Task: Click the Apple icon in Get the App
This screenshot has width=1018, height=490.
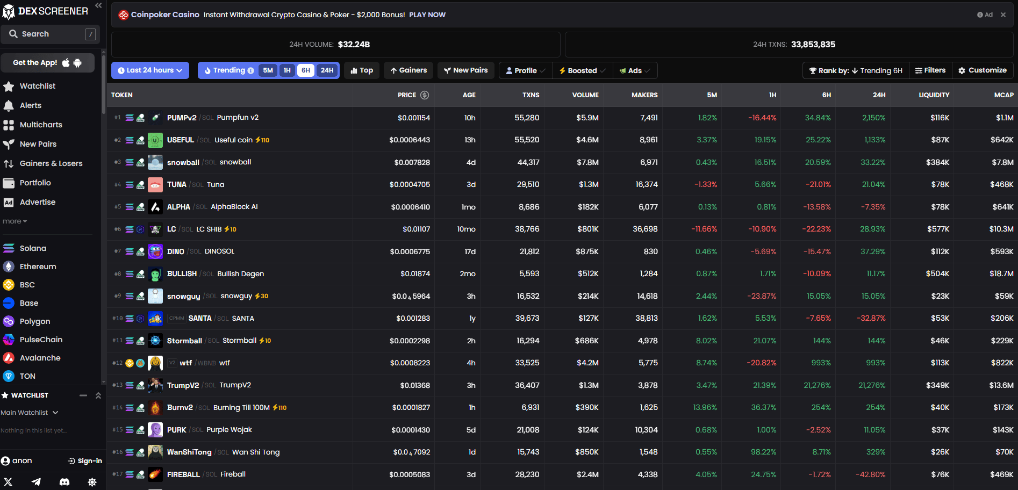Action: [66, 63]
